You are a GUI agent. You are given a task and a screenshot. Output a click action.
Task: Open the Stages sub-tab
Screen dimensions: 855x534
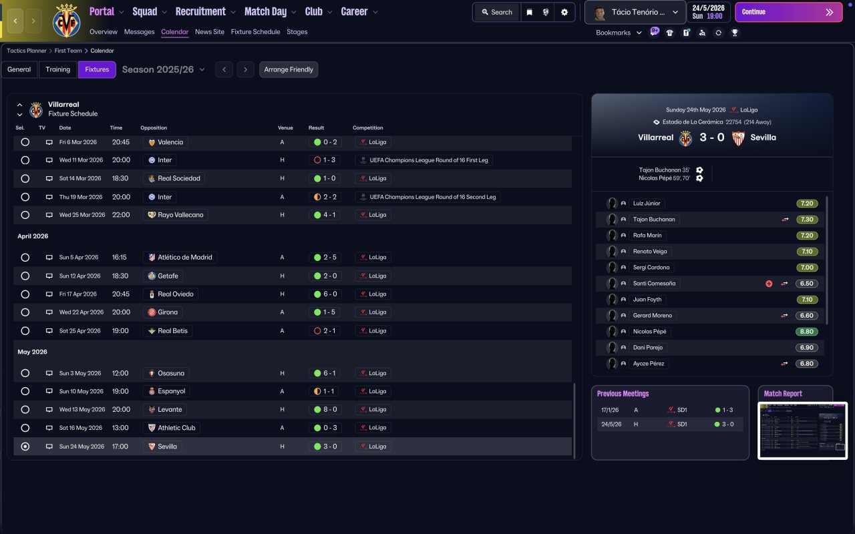pos(297,32)
